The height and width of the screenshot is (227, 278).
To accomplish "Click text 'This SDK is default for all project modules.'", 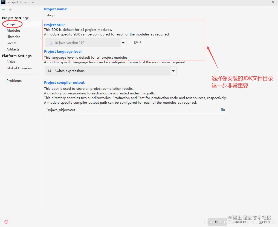I will pos(78,29).
